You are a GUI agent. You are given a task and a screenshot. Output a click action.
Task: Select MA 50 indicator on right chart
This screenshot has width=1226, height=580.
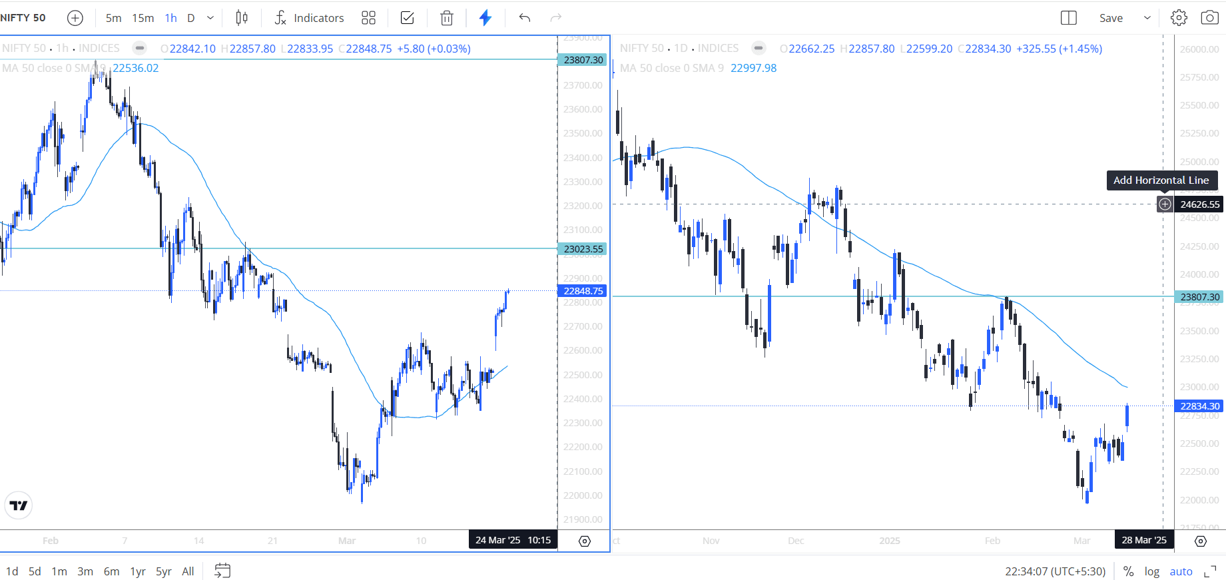pos(672,68)
